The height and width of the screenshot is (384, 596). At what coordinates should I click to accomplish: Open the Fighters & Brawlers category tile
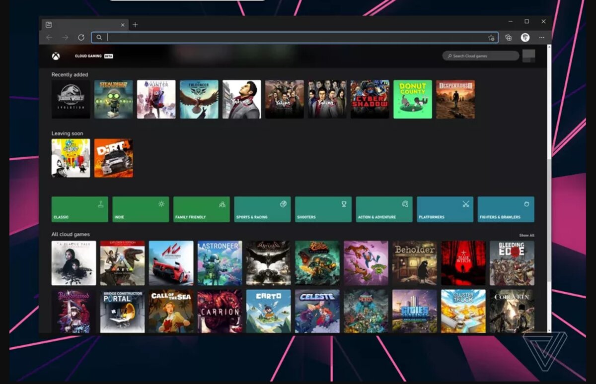tap(506, 209)
